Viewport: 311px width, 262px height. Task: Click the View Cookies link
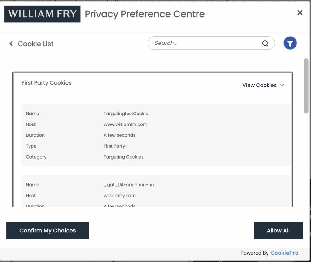tap(259, 85)
